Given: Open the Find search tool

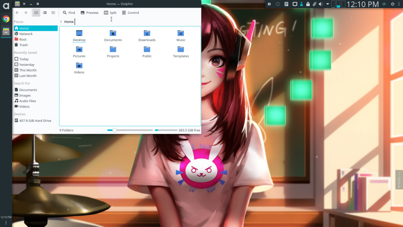Looking at the screenshot, I should click(x=69, y=13).
